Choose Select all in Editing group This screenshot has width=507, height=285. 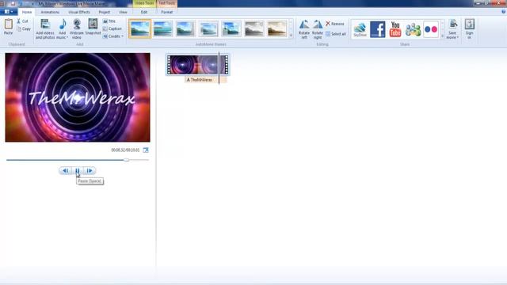336,34
